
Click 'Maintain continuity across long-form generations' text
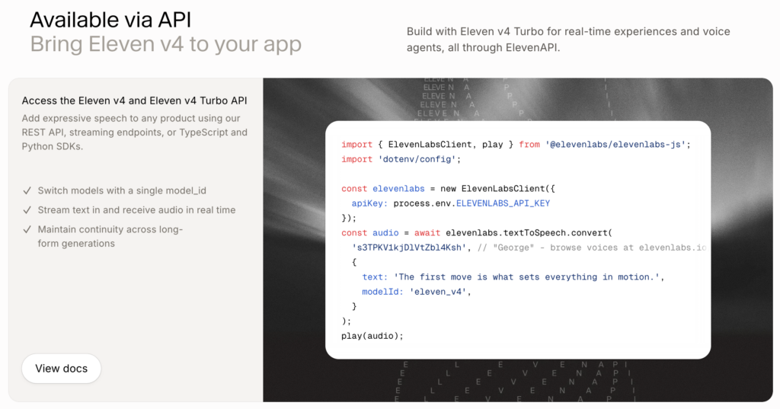tap(110, 236)
